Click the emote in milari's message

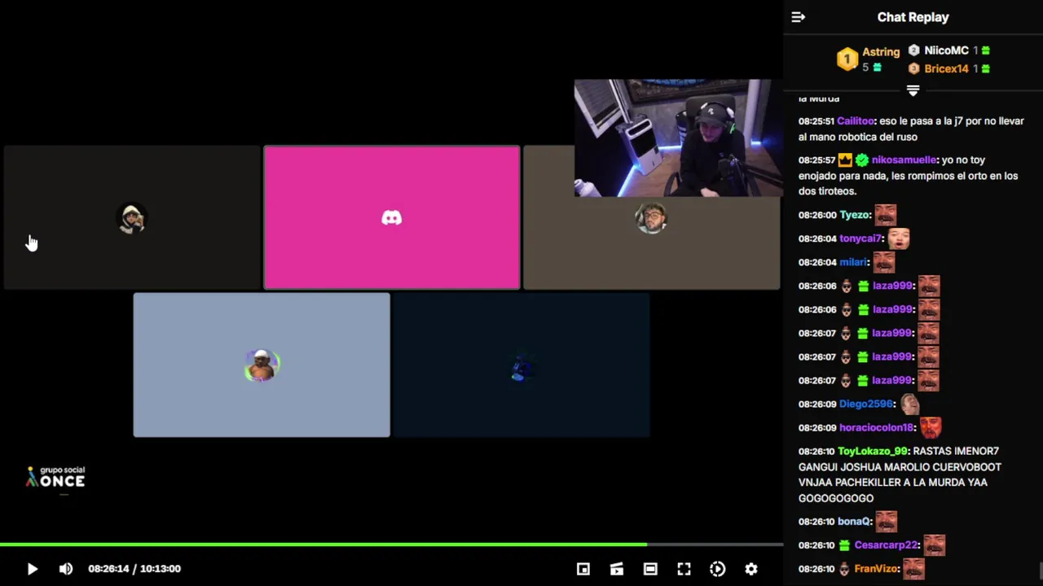884,262
